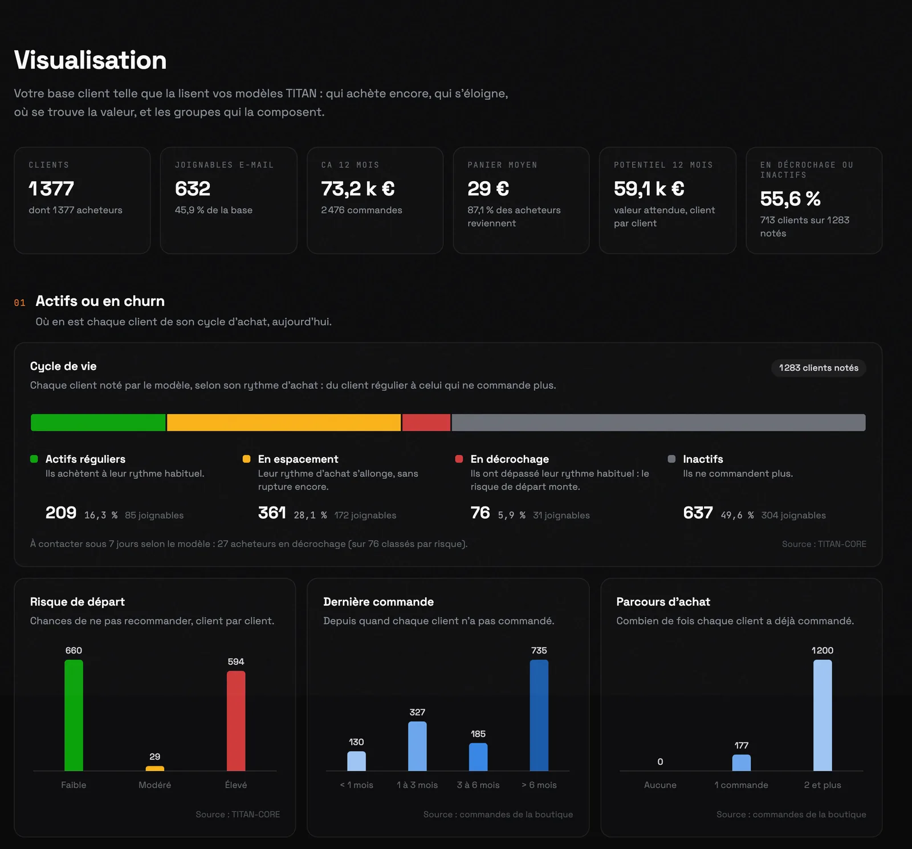This screenshot has width=912, height=849.
Task: Click the 'Parcours d'achat' chart title
Action: [663, 602]
